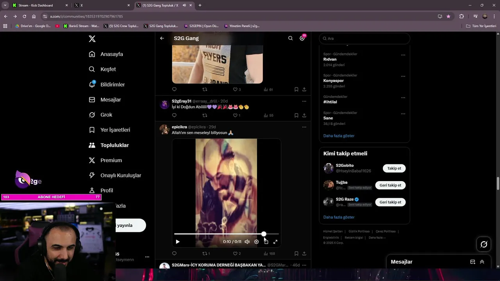Open Keşfet explore page
500x281 pixels.
tap(102, 69)
